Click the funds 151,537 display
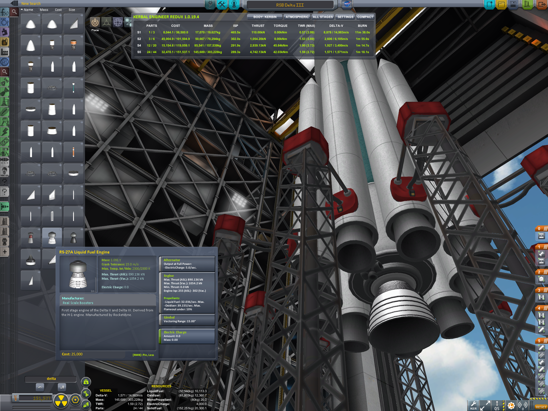The width and height of the screenshot is (548, 411). tap(36, 398)
